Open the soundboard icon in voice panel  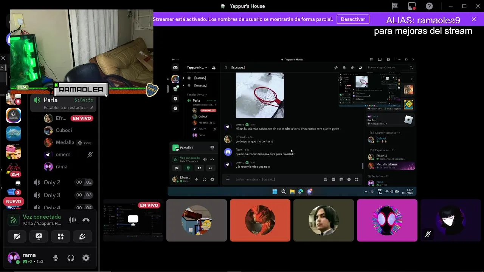point(82,236)
